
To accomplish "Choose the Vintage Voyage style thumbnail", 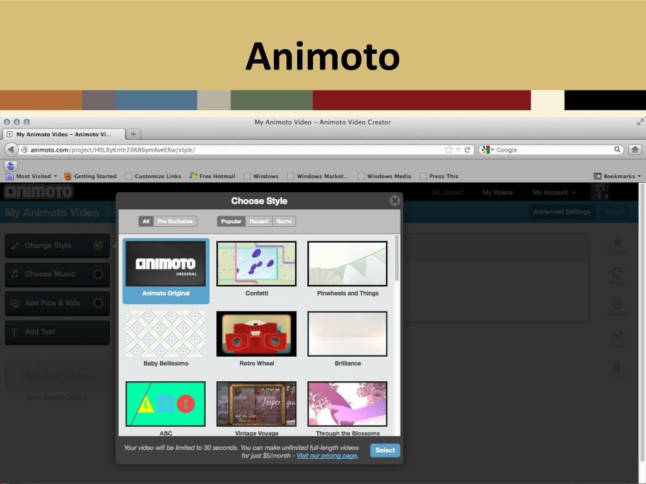I will pyautogui.click(x=256, y=404).
